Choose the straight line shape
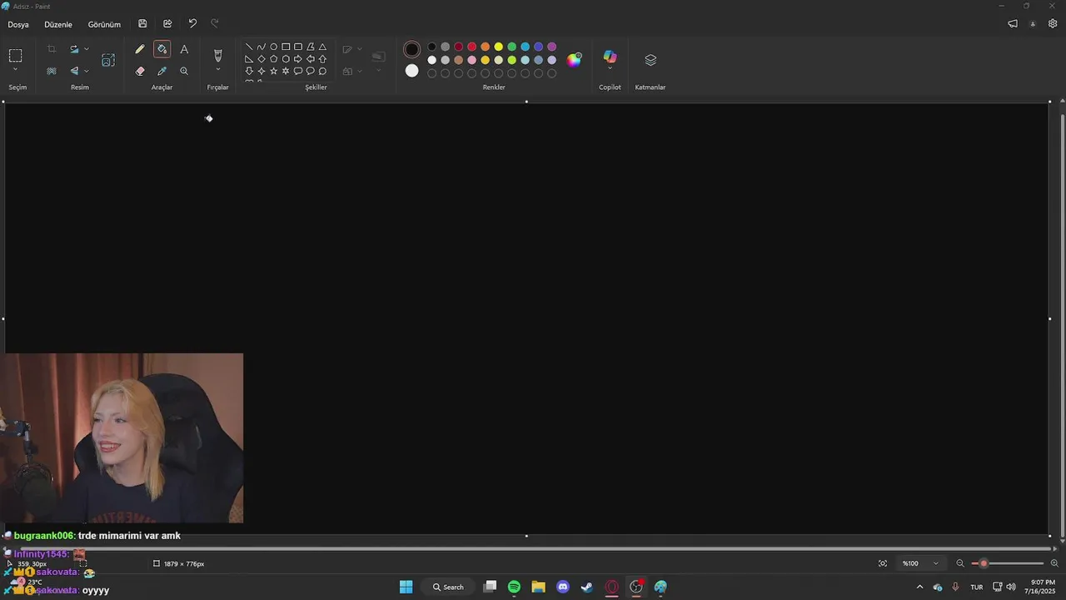Image resolution: width=1066 pixels, height=600 pixels. [x=249, y=47]
